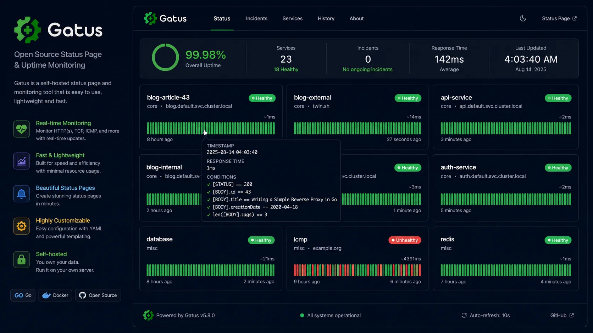Click the Healthy badge on blog-article-43

[262, 98]
